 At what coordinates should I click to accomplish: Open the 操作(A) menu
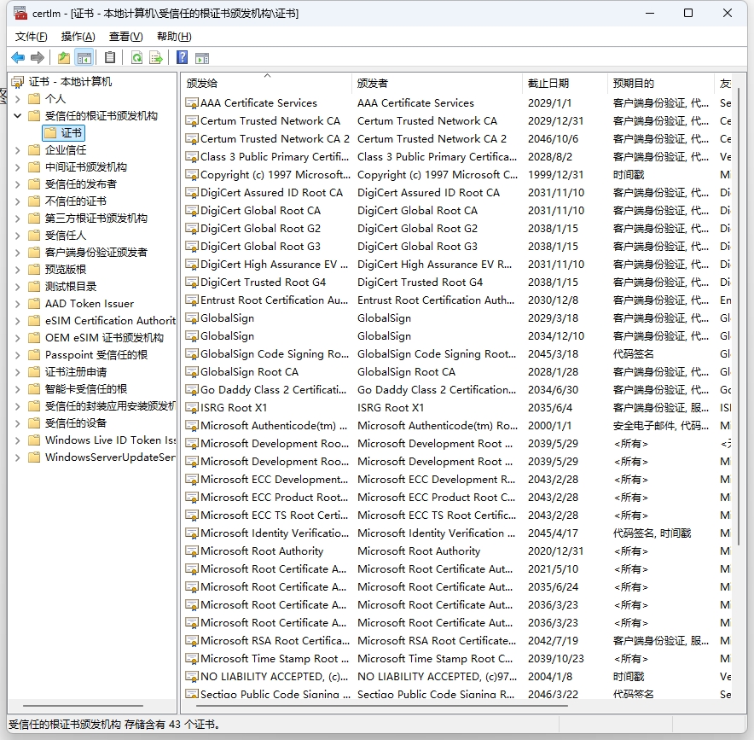click(78, 37)
